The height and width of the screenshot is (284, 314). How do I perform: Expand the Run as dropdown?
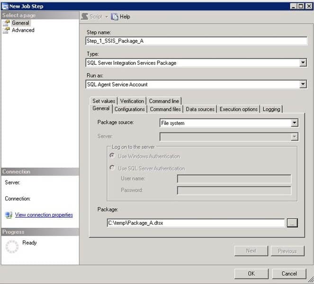pyautogui.click(x=303, y=84)
